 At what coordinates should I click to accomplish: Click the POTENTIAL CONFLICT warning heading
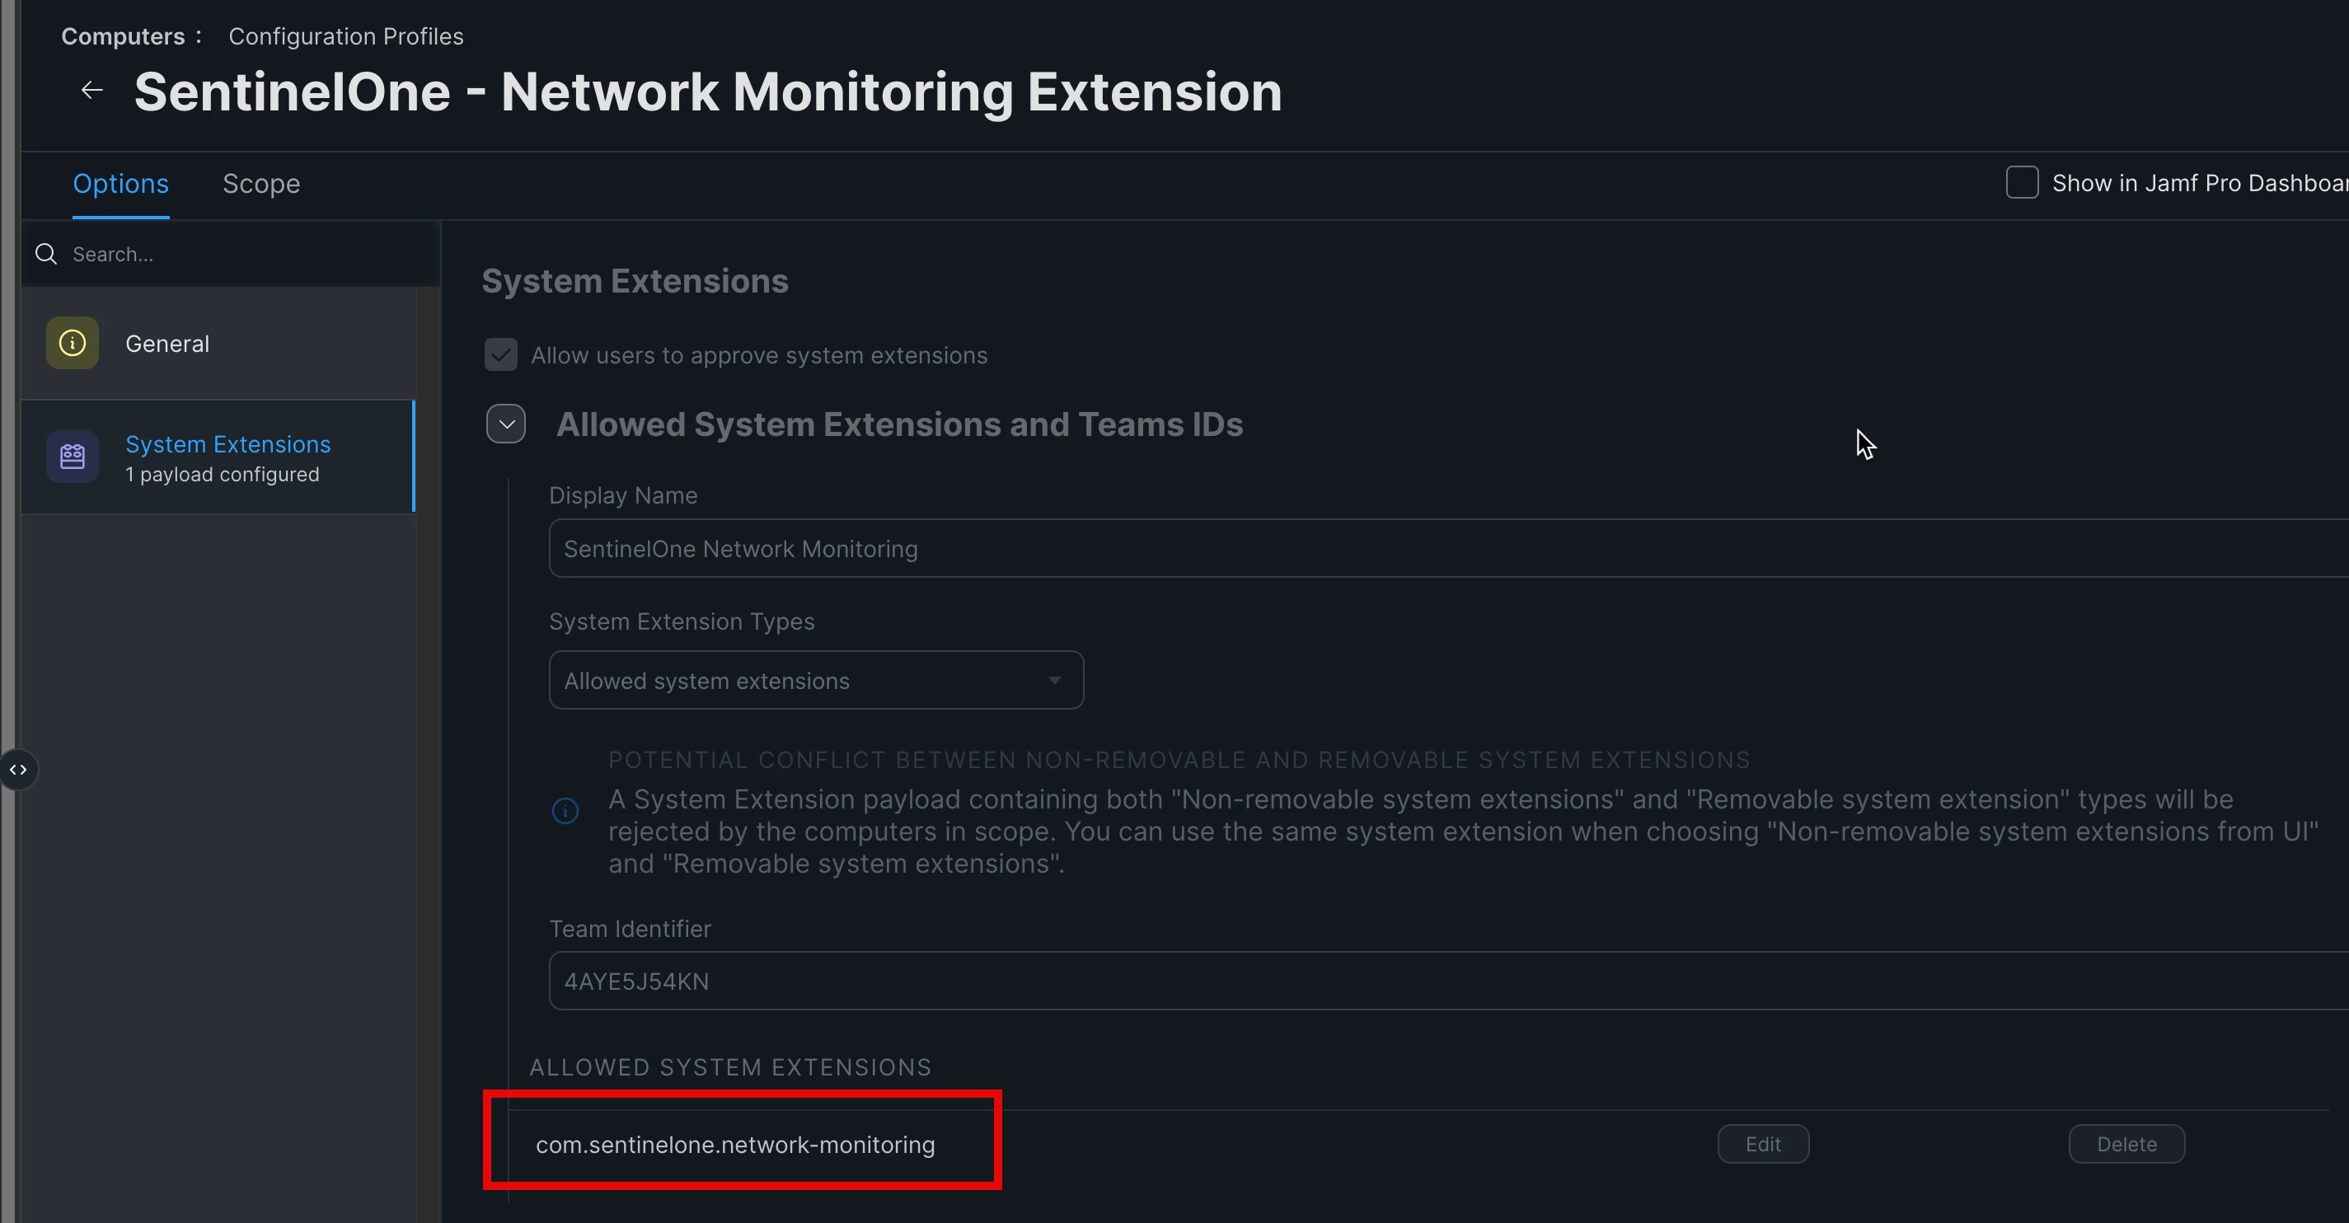(x=1179, y=760)
